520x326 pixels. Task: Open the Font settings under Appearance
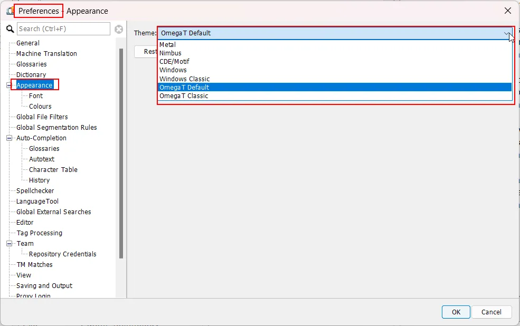pyautogui.click(x=36, y=95)
